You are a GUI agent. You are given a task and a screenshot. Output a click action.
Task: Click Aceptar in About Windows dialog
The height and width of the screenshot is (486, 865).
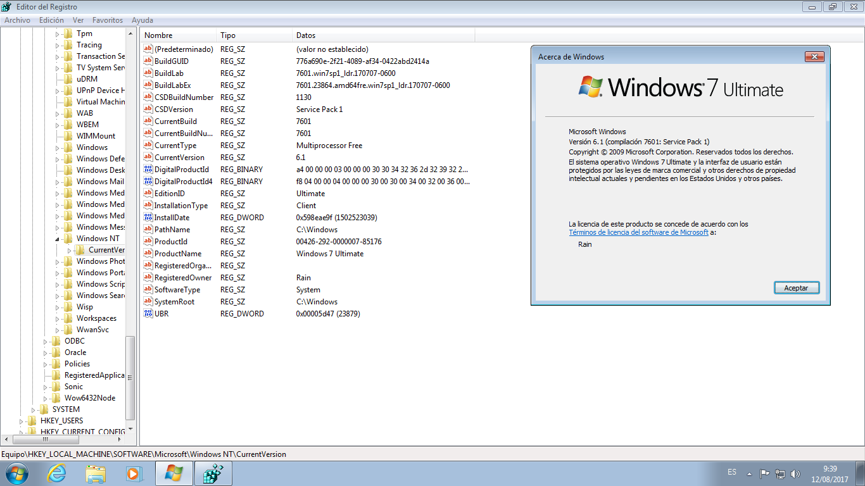pos(797,288)
